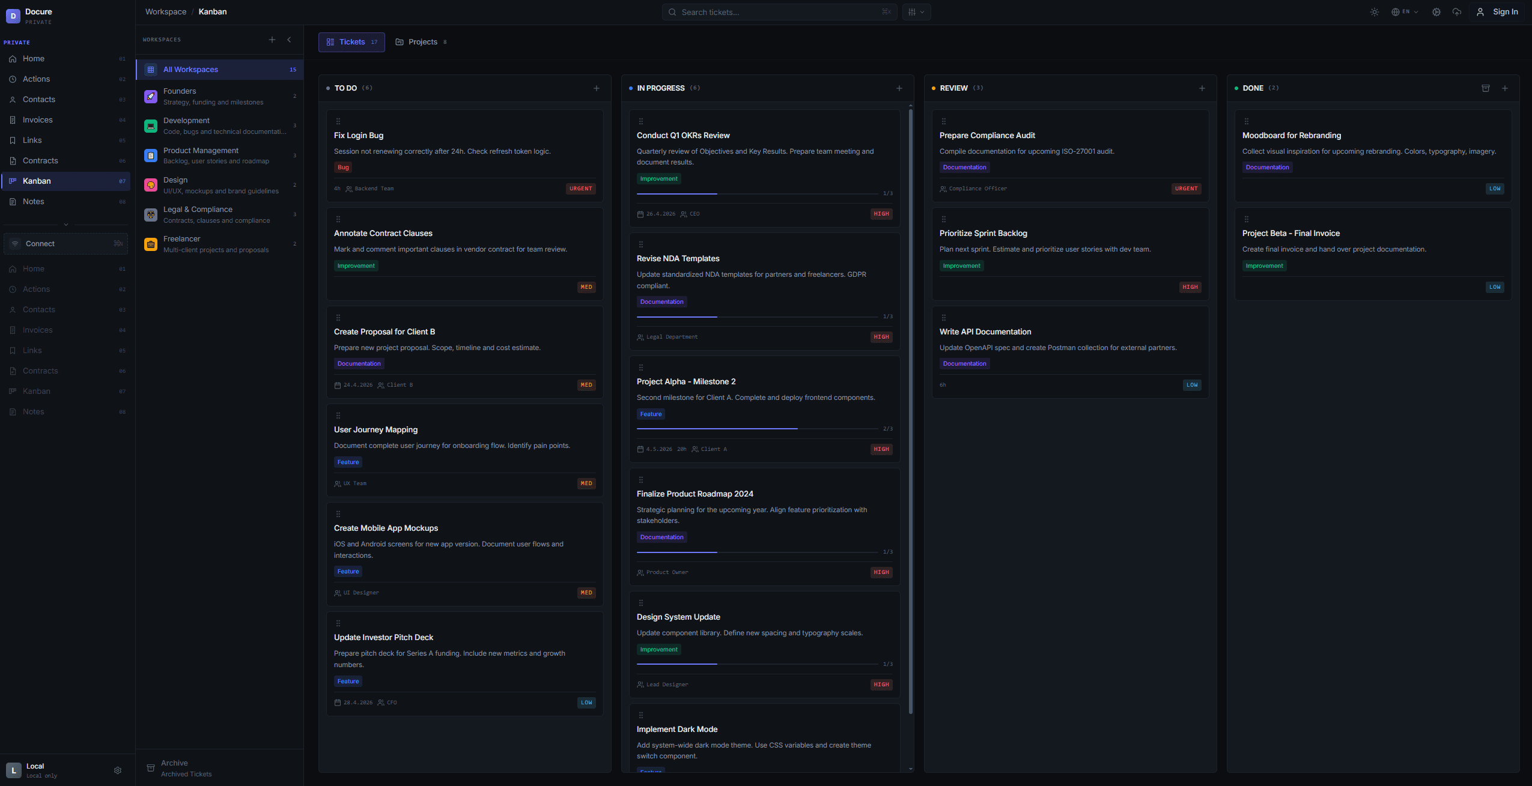Click the Connect button
This screenshot has height=786, width=1532.
coord(66,244)
